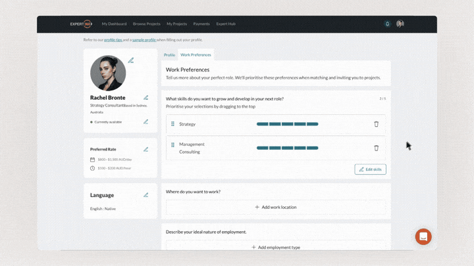Grab the Management Consulting drag handle
This screenshot has height=266, width=474.
(x=172, y=145)
